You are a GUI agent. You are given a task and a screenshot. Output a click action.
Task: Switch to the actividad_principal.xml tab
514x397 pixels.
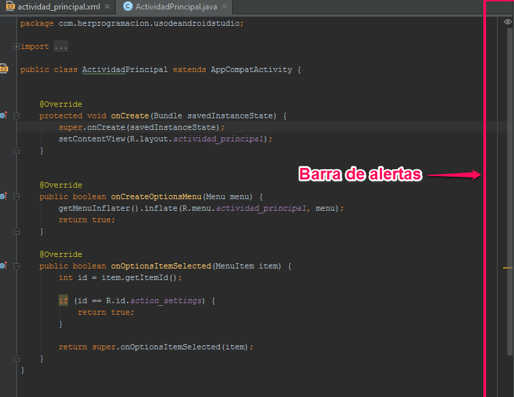pyautogui.click(x=58, y=7)
